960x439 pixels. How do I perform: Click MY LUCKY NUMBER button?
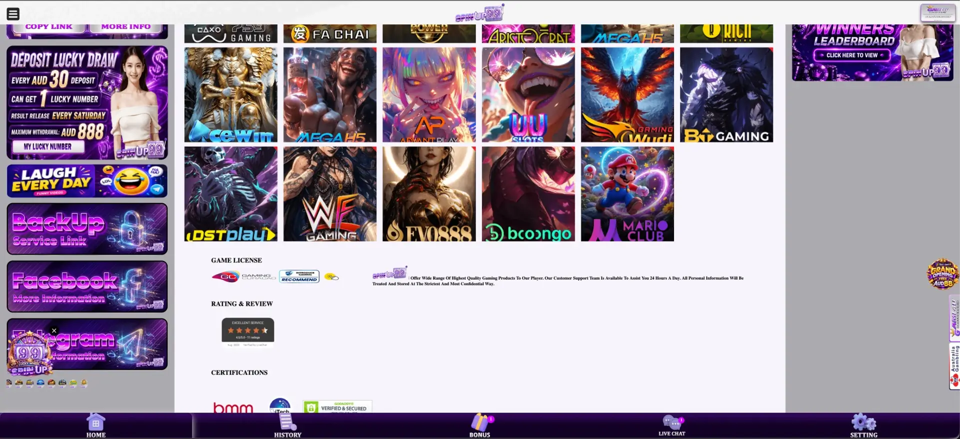47,146
